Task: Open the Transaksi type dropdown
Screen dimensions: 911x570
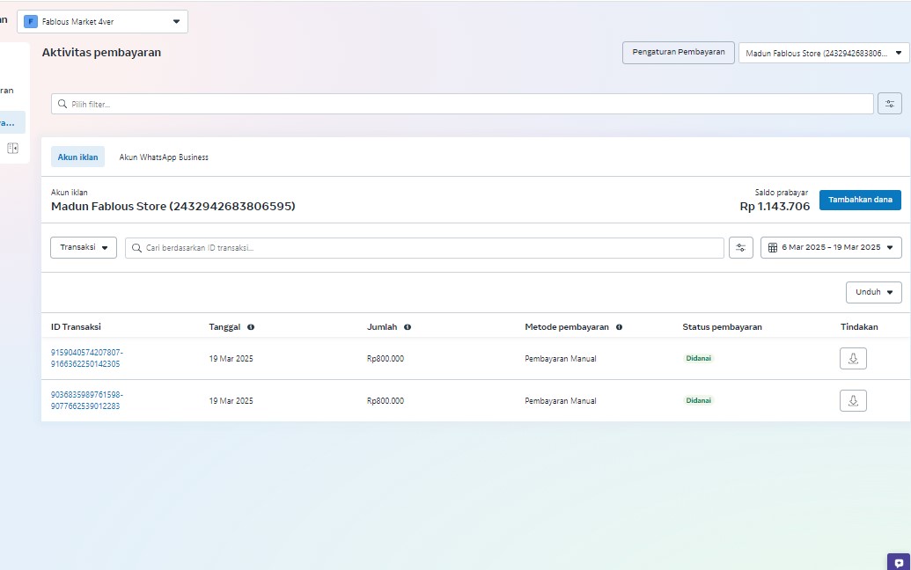Action: pyautogui.click(x=84, y=248)
